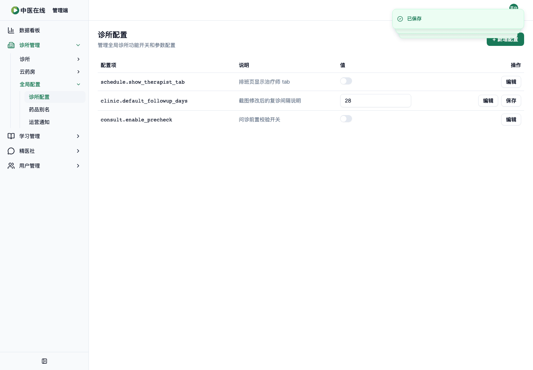533x370 pixels.
Task: Collapse the sidebar using bottom panel icon
Action: tap(44, 361)
